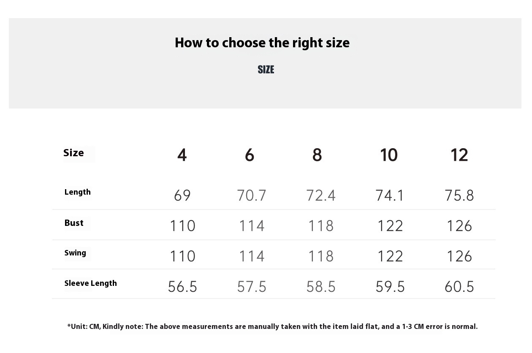532x353 pixels.
Task: Select the 72.4 length value
Action: [321, 196]
